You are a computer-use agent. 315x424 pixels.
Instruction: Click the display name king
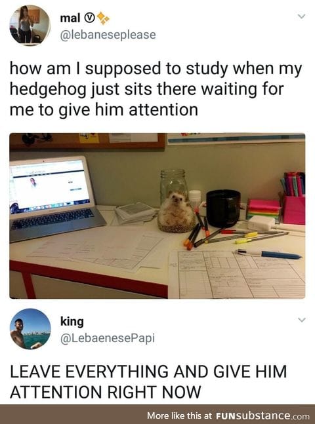(72, 322)
